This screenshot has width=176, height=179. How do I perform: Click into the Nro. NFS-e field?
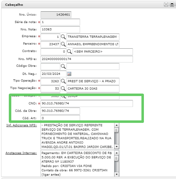[87, 59]
